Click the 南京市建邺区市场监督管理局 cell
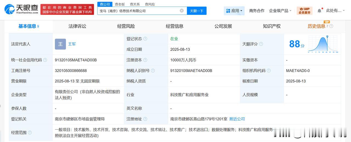This screenshot has width=351, height=142. point(80,119)
